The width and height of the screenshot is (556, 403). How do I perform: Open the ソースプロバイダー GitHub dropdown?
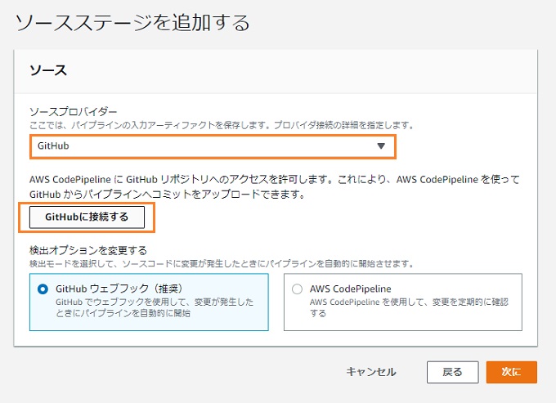pyautogui.click(x=213, y=146)
